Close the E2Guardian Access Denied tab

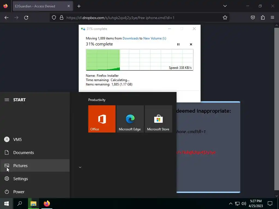[69, 6]
